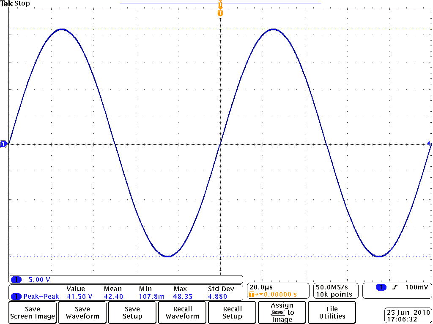Click the blue waveform record bar at top
Viewport: 433px width, 324px height.
pos(220,3)
